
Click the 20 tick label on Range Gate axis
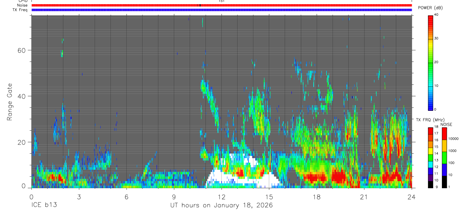click(22, 142)
